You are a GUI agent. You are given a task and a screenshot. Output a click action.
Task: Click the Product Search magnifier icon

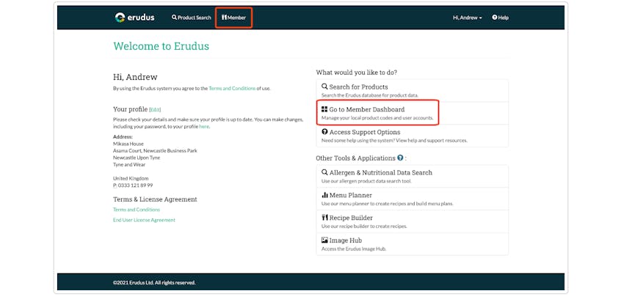[174, 18]
